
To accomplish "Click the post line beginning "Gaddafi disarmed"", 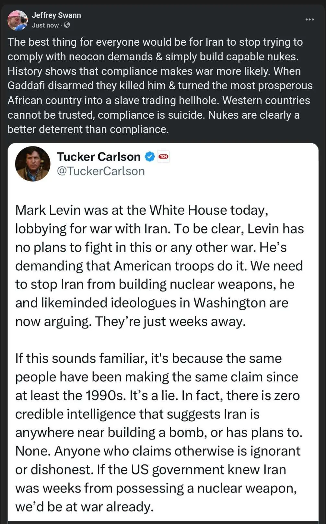I will coord(160,86).
